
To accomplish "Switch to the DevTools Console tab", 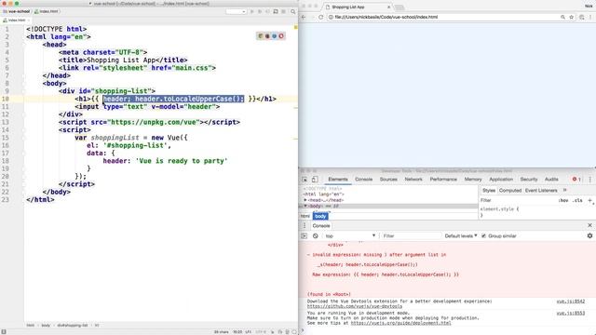I will pyautogui.click(x=364, y=180).
